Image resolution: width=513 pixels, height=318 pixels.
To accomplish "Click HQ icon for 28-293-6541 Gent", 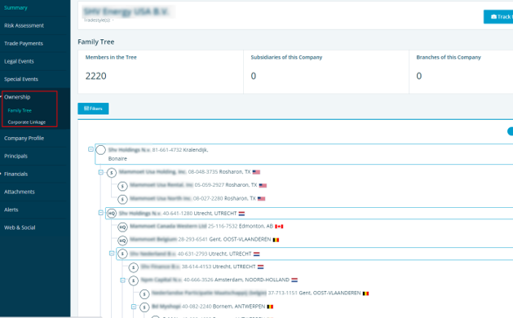I will 122,241.
